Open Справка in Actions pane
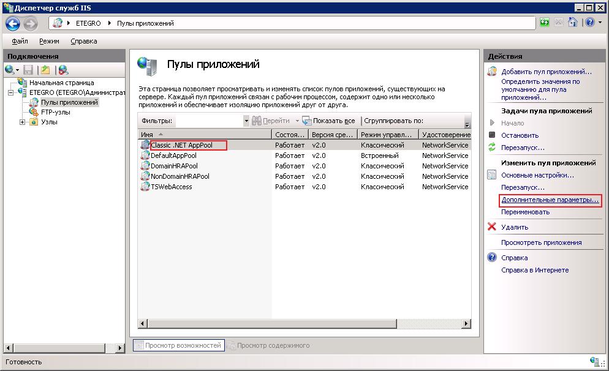This screenshot has width=609, height=371. (x=514, y=258)
